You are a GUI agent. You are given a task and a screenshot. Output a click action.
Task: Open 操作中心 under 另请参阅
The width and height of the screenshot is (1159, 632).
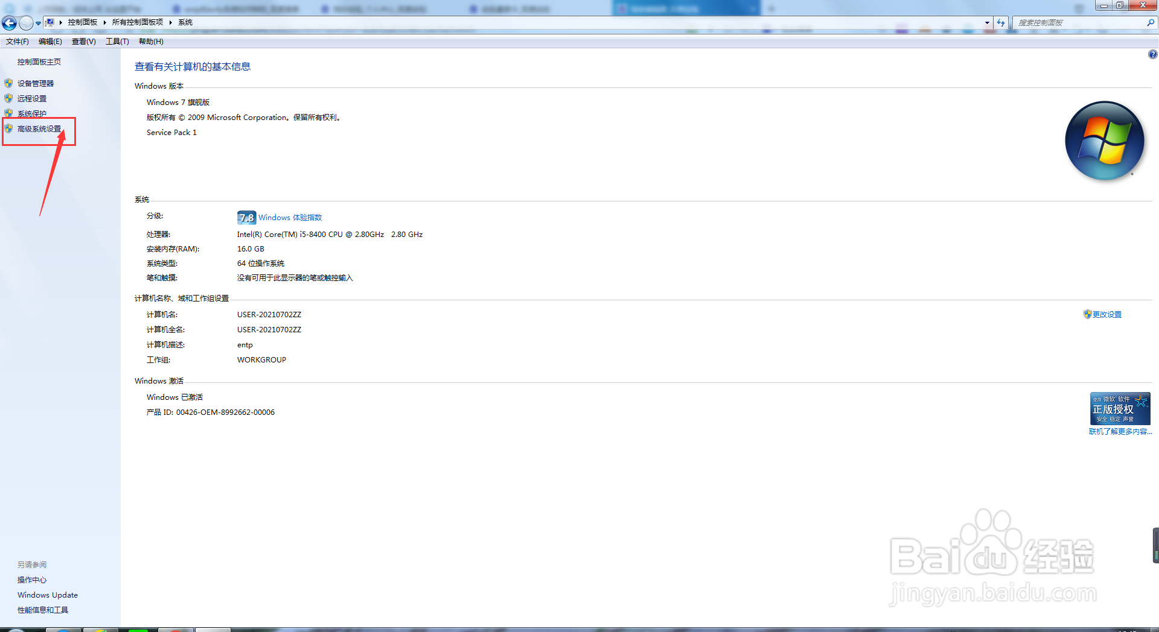32,580
